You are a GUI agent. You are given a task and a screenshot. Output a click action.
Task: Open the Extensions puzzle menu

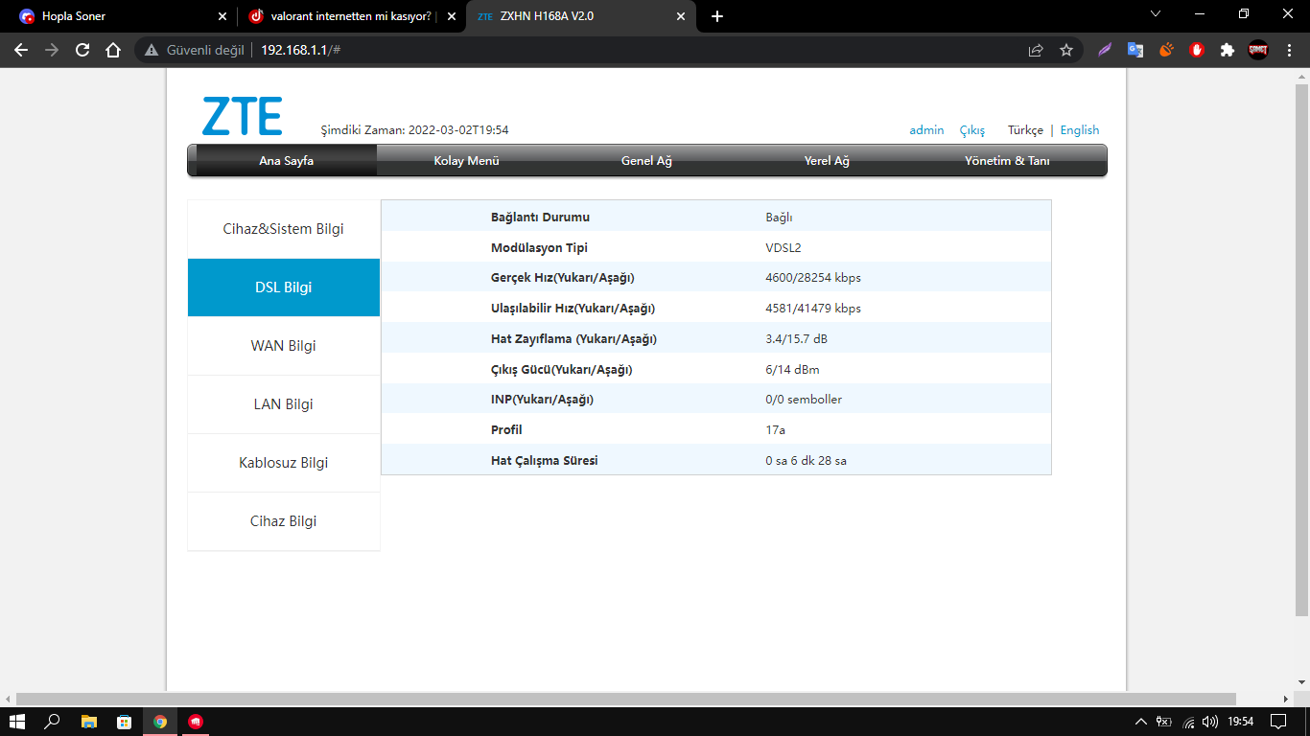coord(1228,50)
